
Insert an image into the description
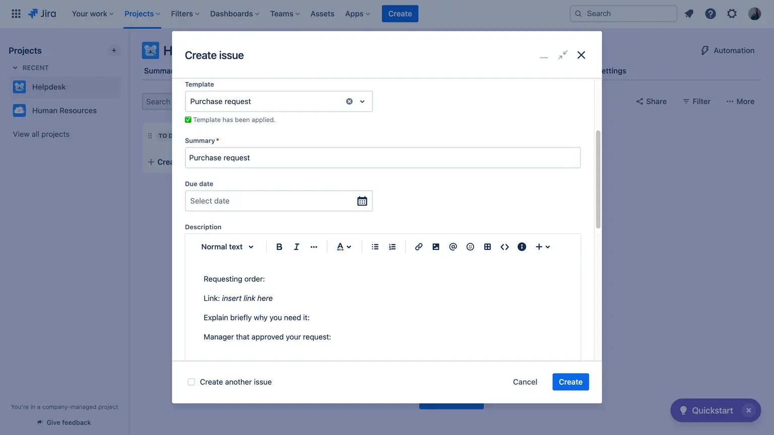click(436, 247)
